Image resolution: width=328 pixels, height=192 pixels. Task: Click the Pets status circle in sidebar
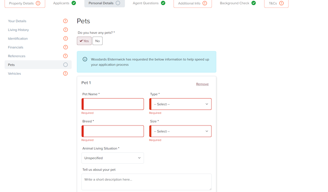(x=65, y=65)
